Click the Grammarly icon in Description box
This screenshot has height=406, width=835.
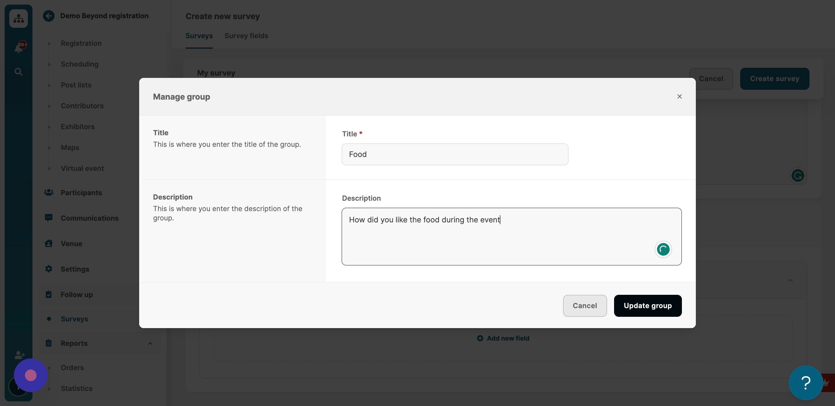(x=663, y=249)
